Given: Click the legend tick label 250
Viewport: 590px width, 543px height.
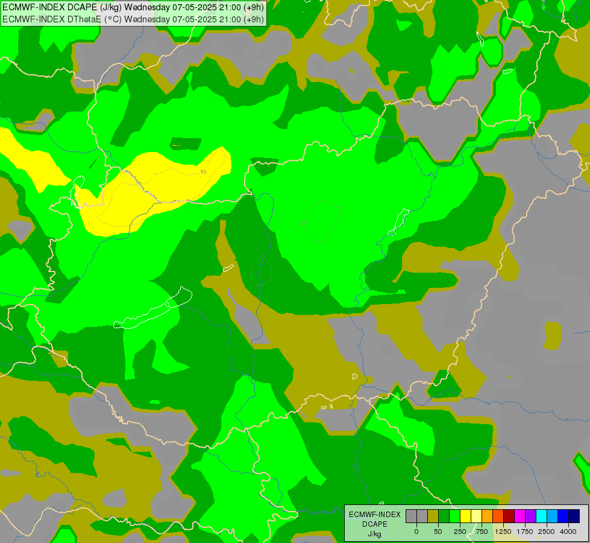Looking at the screenshot, I should (x=460, y=532).
